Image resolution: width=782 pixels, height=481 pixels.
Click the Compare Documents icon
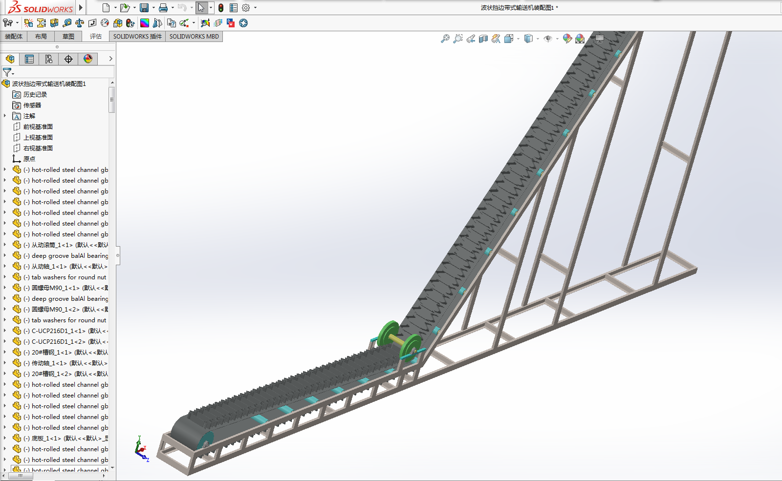(172, 23)
